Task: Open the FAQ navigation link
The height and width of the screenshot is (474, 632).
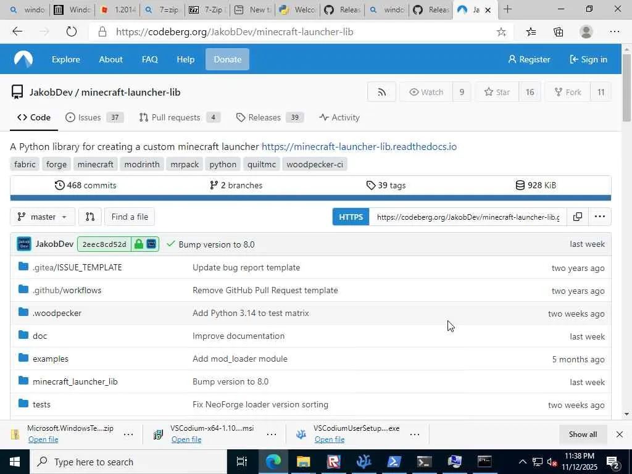Action: 149,59
